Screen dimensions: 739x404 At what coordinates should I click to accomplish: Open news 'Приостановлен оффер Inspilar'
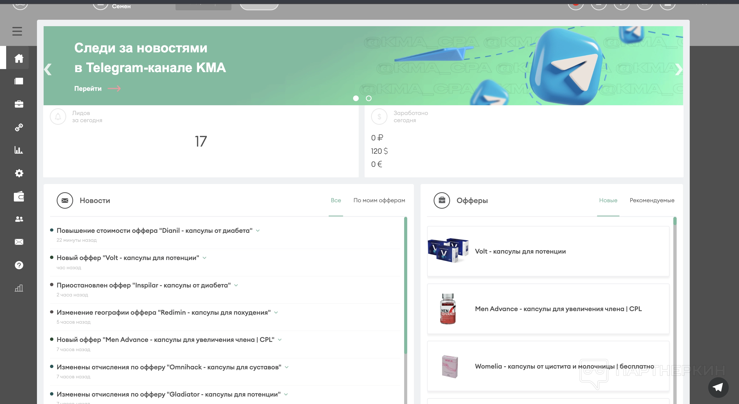pyautogui.click(x=143, y=285)
